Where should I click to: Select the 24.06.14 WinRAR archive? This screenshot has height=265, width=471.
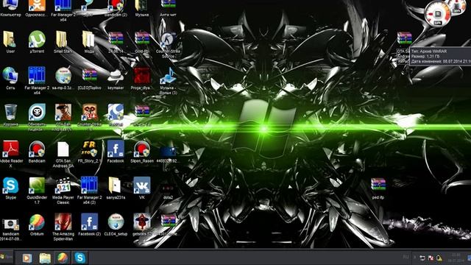[x=116, y=38]
